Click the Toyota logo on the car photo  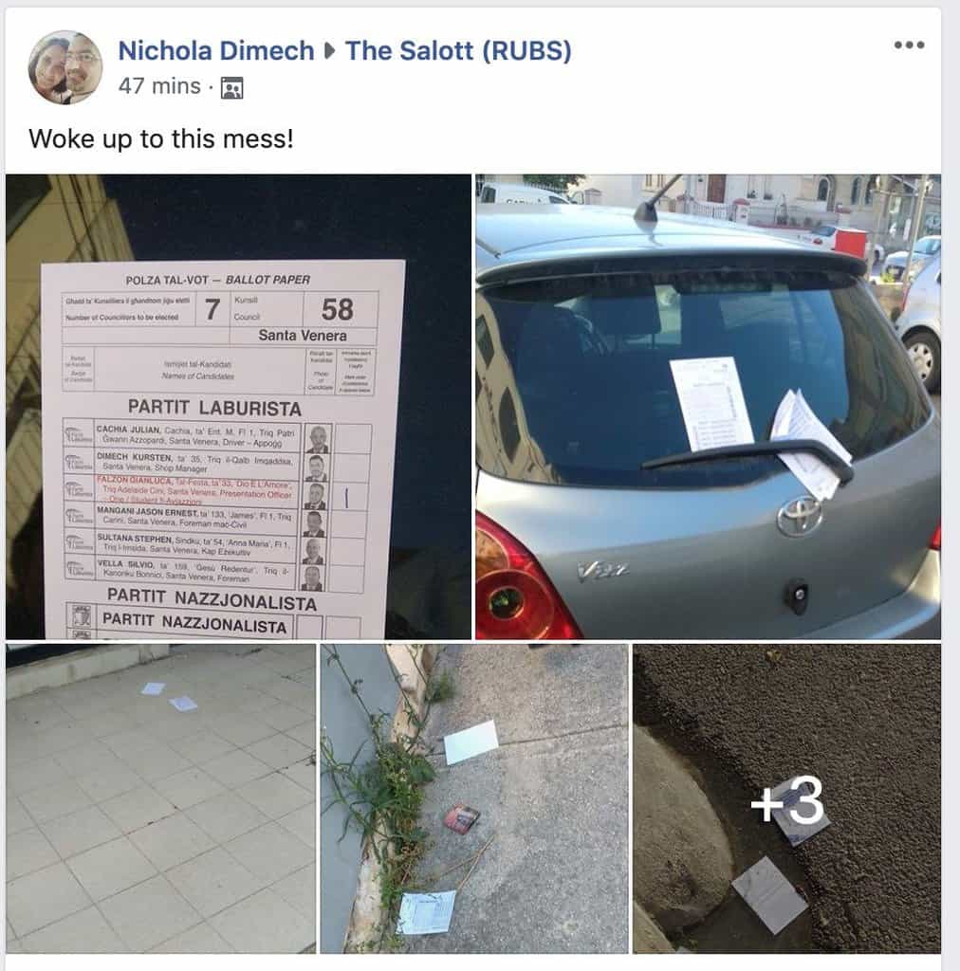click(800, 516)
